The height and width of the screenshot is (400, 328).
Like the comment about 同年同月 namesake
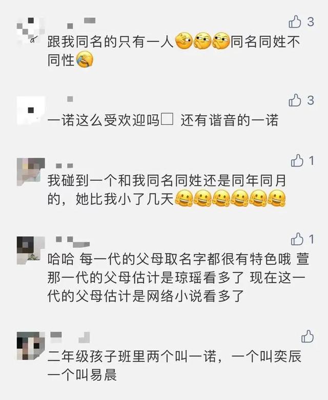coord(297,160)
